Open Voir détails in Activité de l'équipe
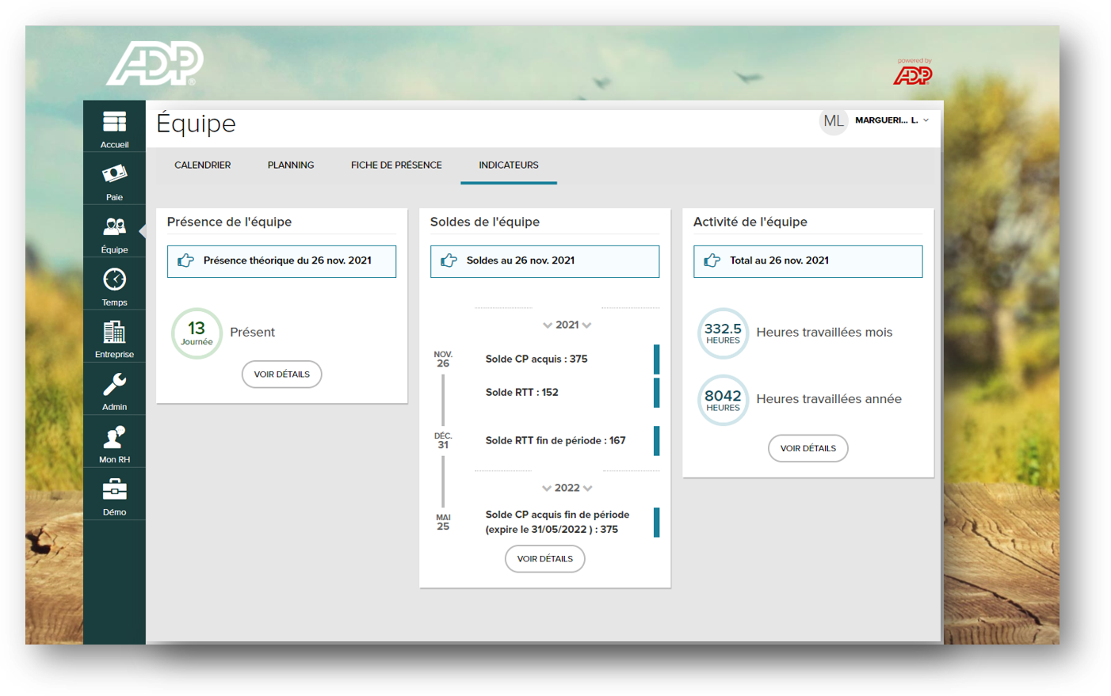1111x696 pixels. [x=807, y=448]
